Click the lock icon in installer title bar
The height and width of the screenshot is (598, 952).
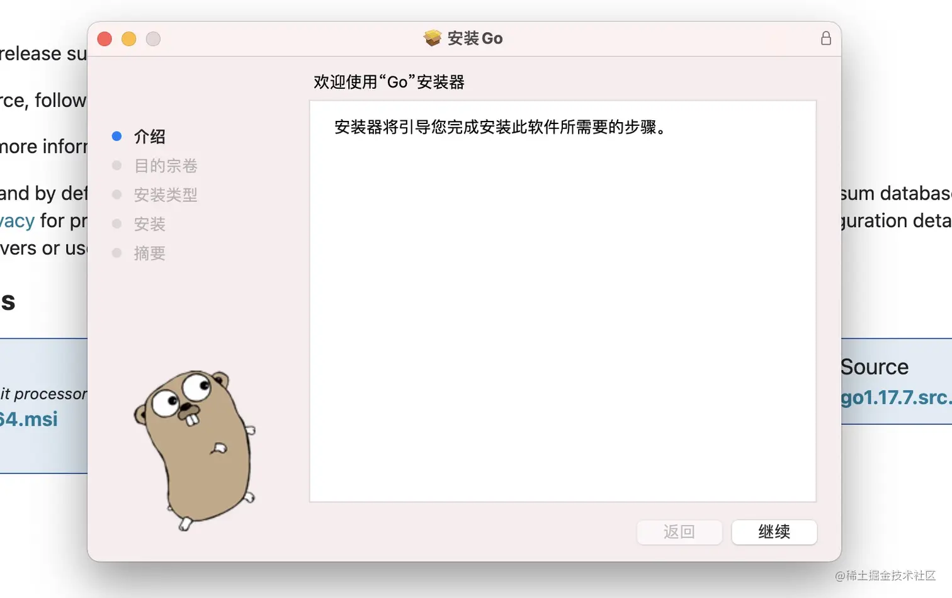coord(825,38)
